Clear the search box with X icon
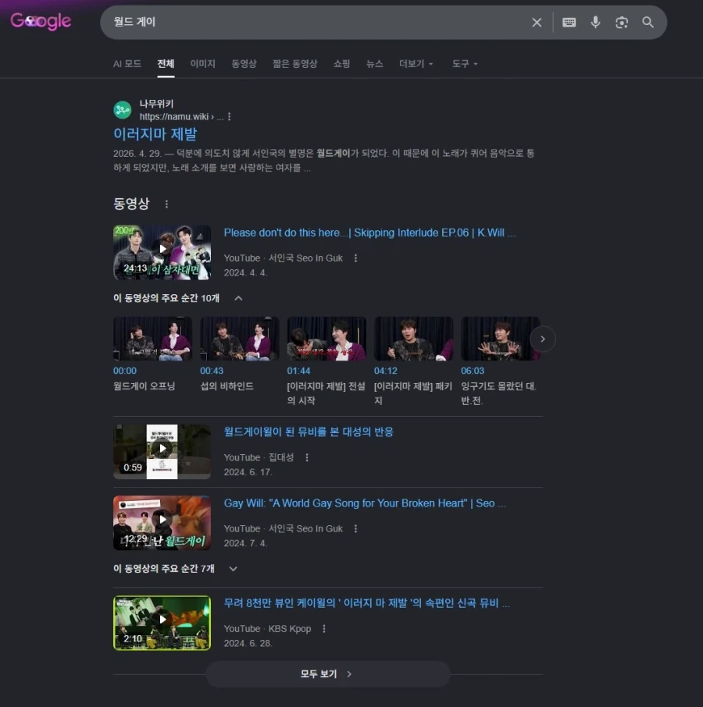703x707 pixels. (537, 22)
